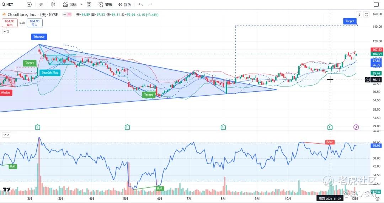Click the red Bear divergence label
384x203 pixels.
330,142
